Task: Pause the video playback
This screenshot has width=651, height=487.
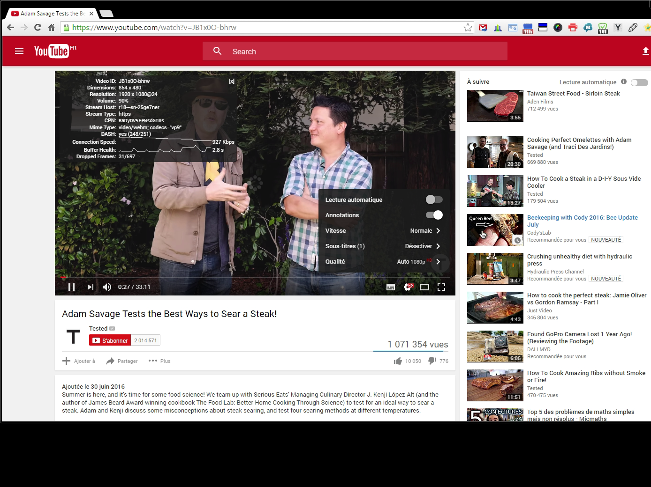Action: pyautogui.click(x=72, y=287)
